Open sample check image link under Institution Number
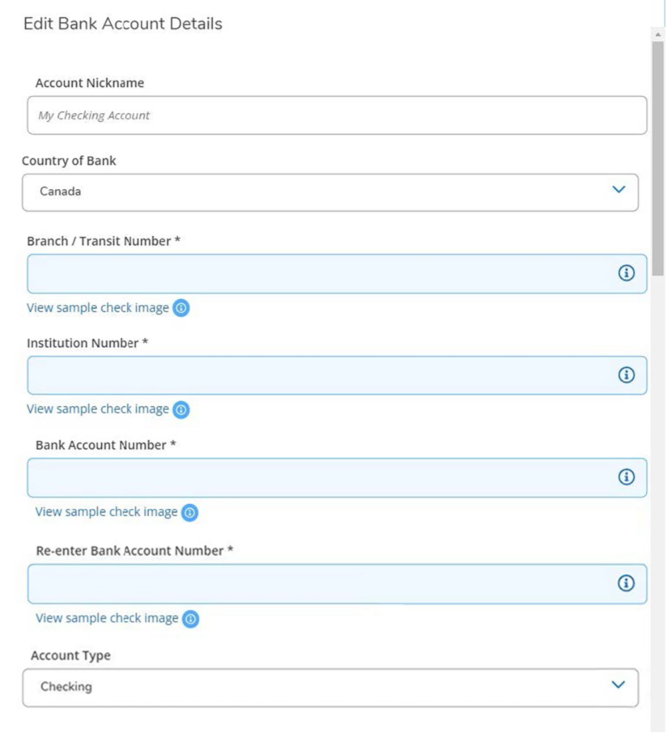 pos(97,409)
